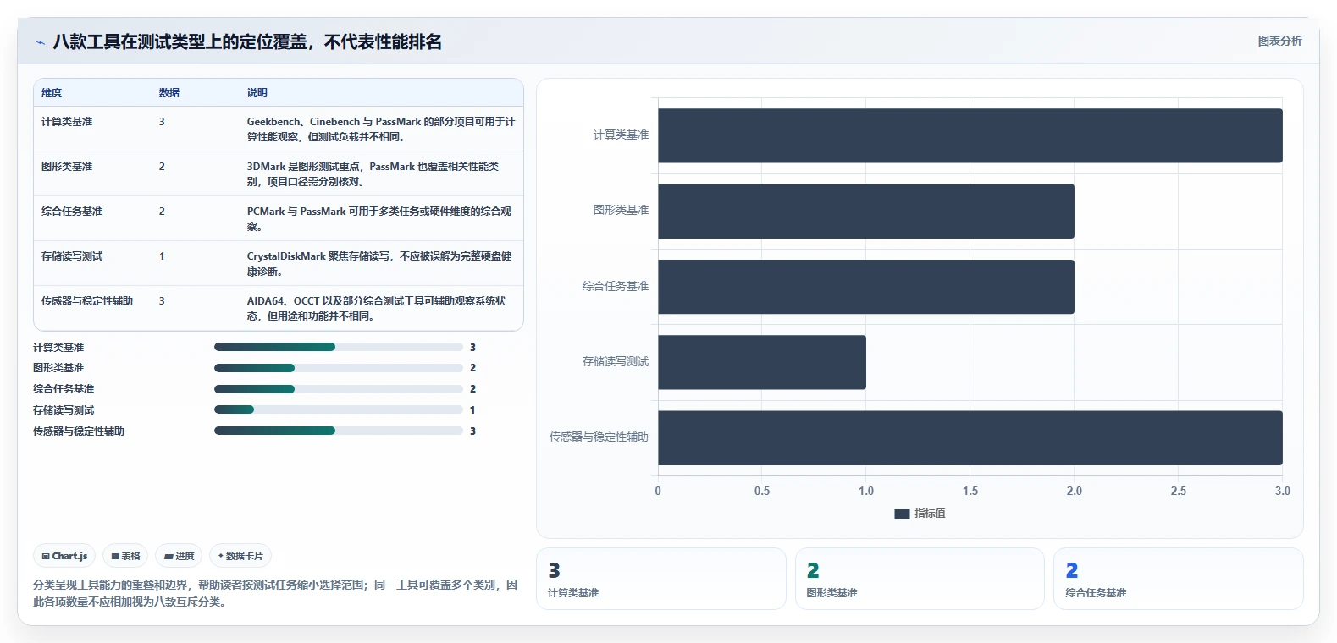Click the description starting with Geekbench、Cinebench
Image resolution: width=1337 pixels, height=643 pixels.
(381, 129)
